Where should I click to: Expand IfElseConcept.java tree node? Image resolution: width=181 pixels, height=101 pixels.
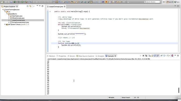click(9, 18)
